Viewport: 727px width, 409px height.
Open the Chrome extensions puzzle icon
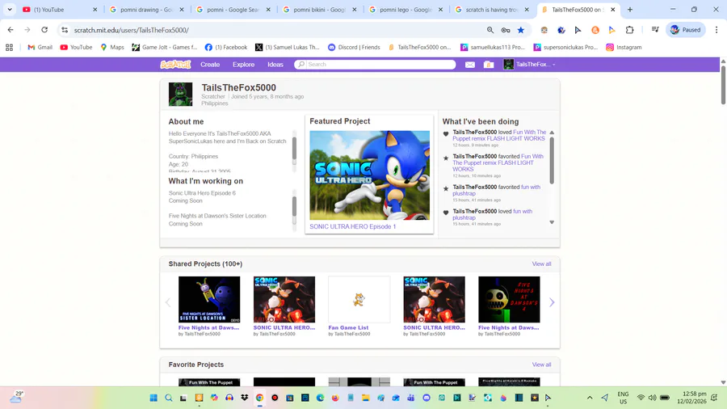tap(629, 30)
